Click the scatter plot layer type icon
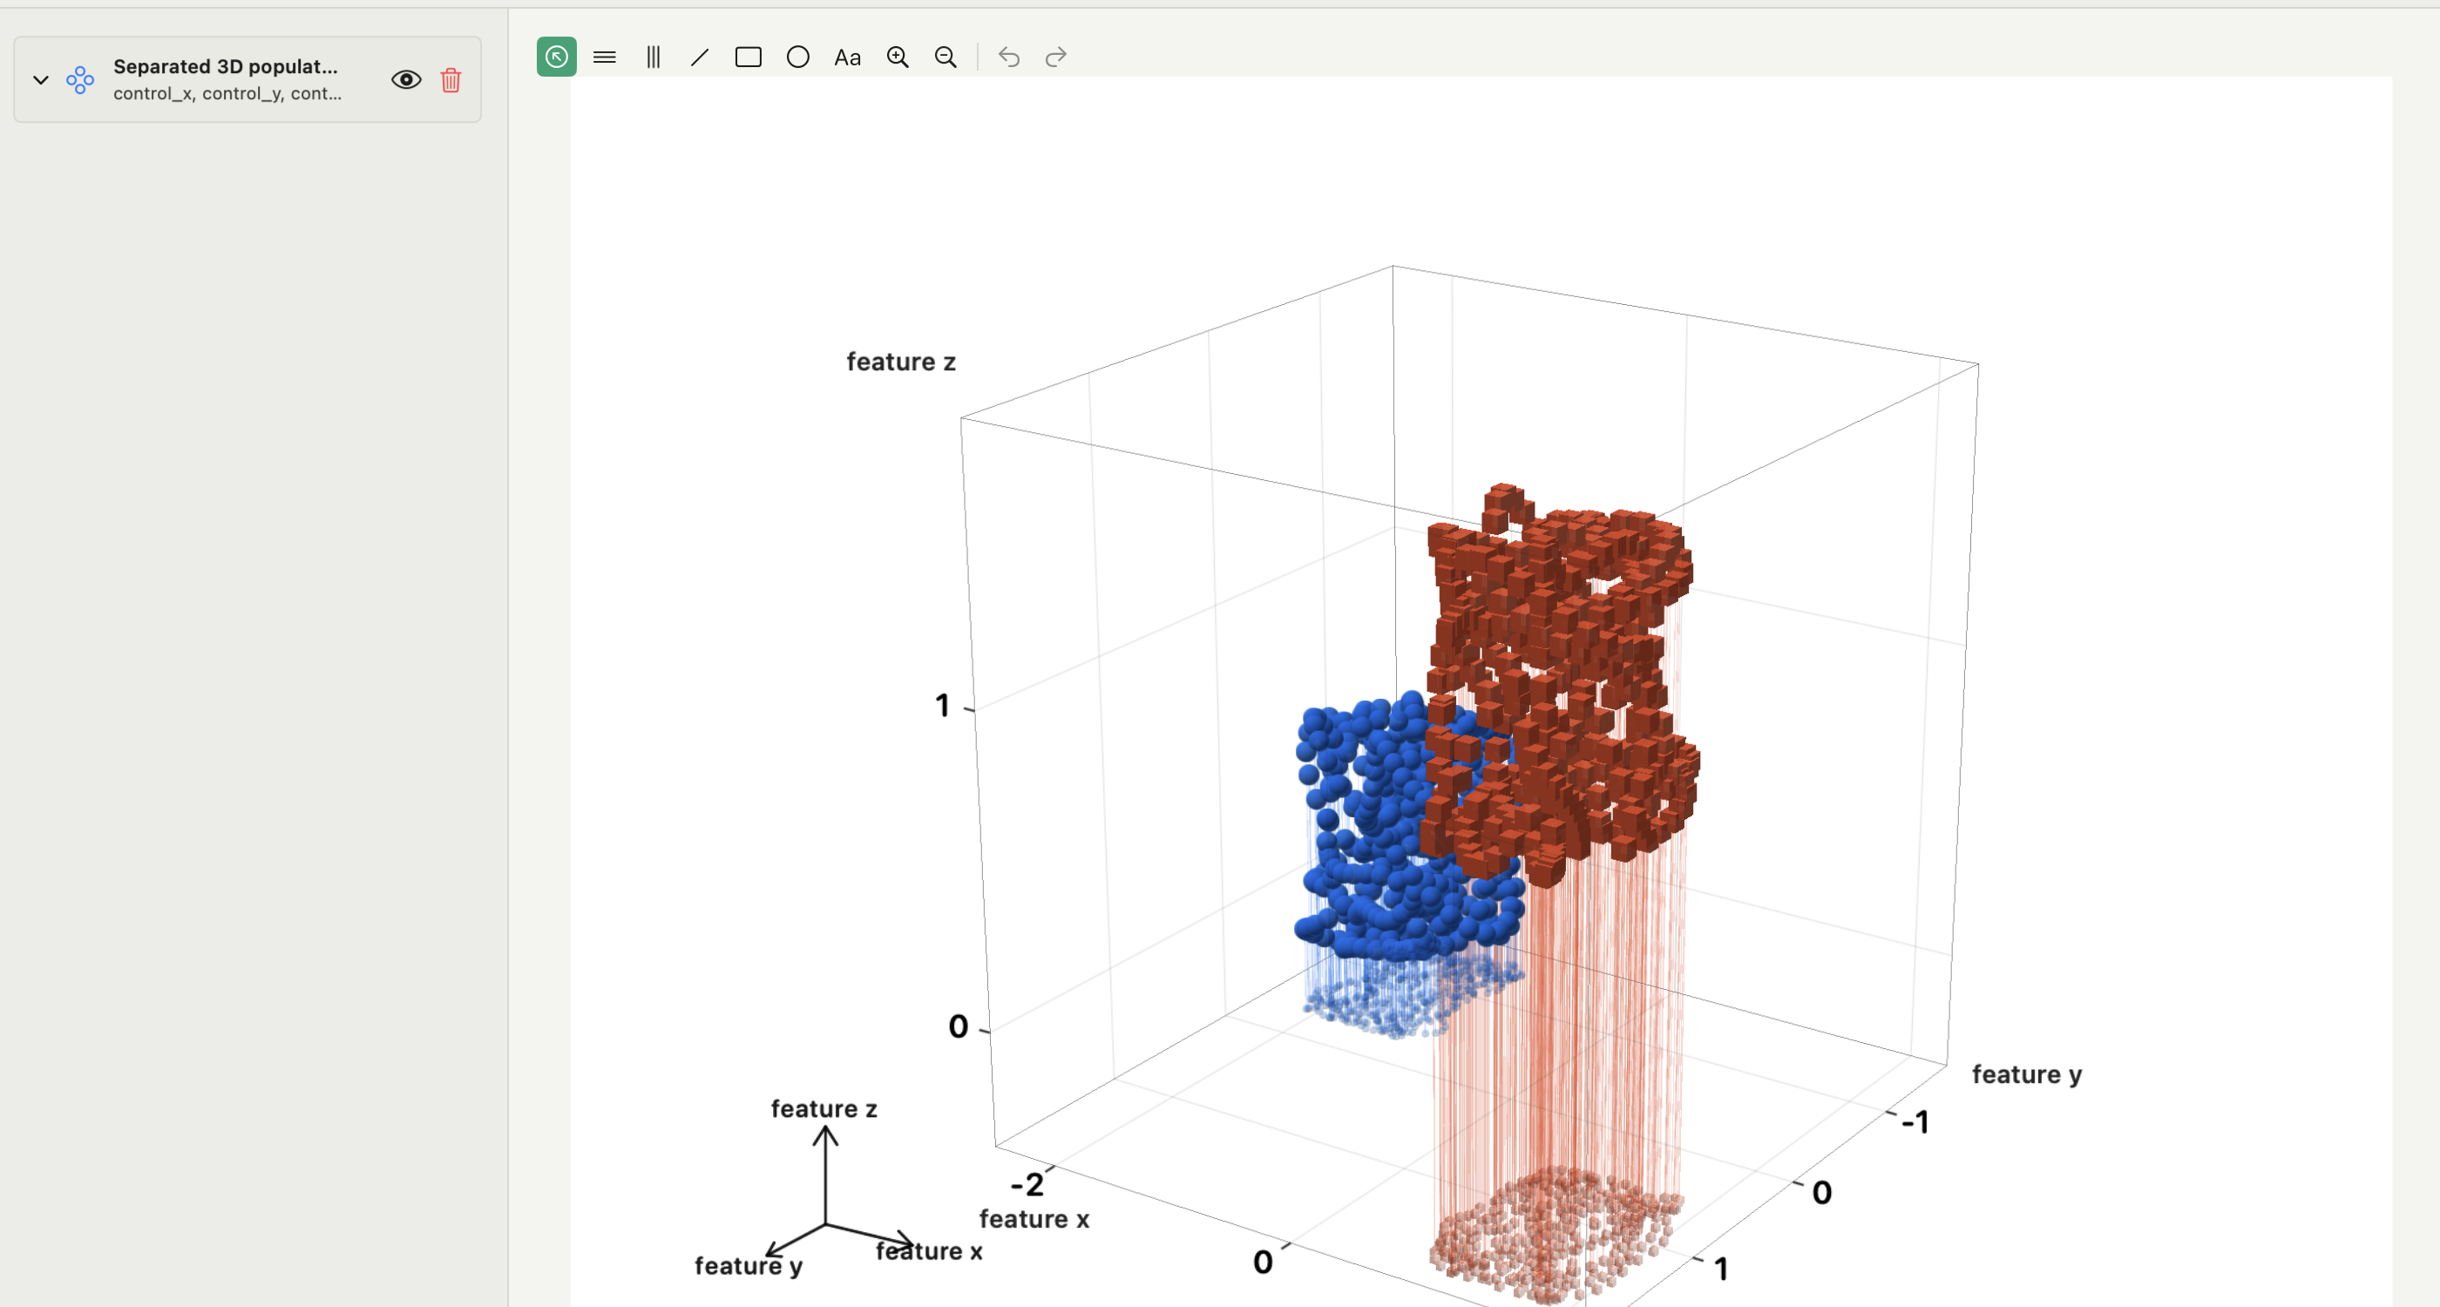This screenshot has height=1307, width=2440. pyautogui.click(x=80, y=79)
